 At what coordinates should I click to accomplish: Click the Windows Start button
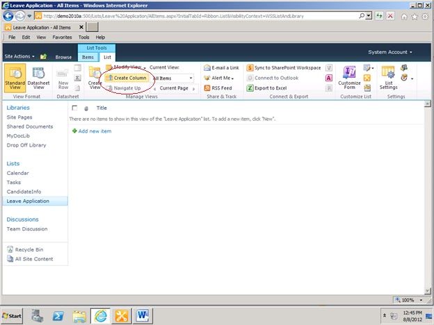tap(12, 316)
